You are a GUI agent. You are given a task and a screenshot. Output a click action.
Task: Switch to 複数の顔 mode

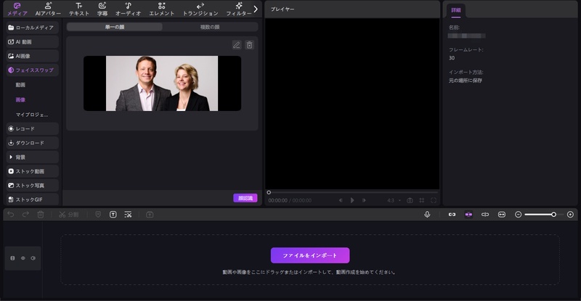(x=210, y=27)
